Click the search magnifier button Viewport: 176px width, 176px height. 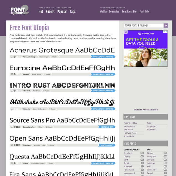(166, 25)
